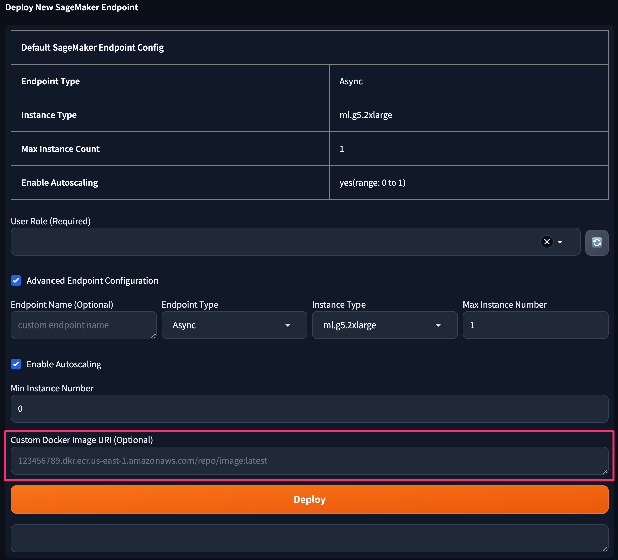
Task: Clear the User Role selection with X icon
Action: click(x=547, y=242)
